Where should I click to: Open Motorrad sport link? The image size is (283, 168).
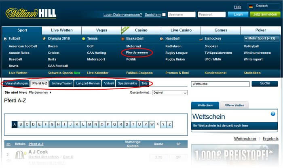click(x=133, y=46)
